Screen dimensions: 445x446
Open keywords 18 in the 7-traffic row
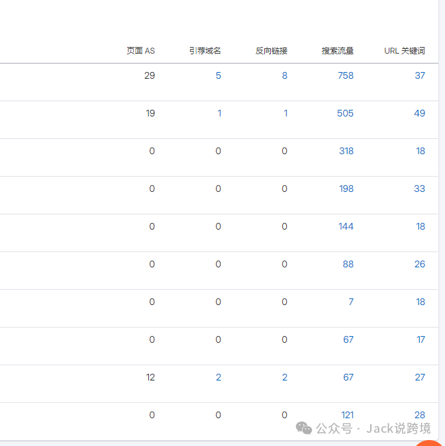point(420,302)
